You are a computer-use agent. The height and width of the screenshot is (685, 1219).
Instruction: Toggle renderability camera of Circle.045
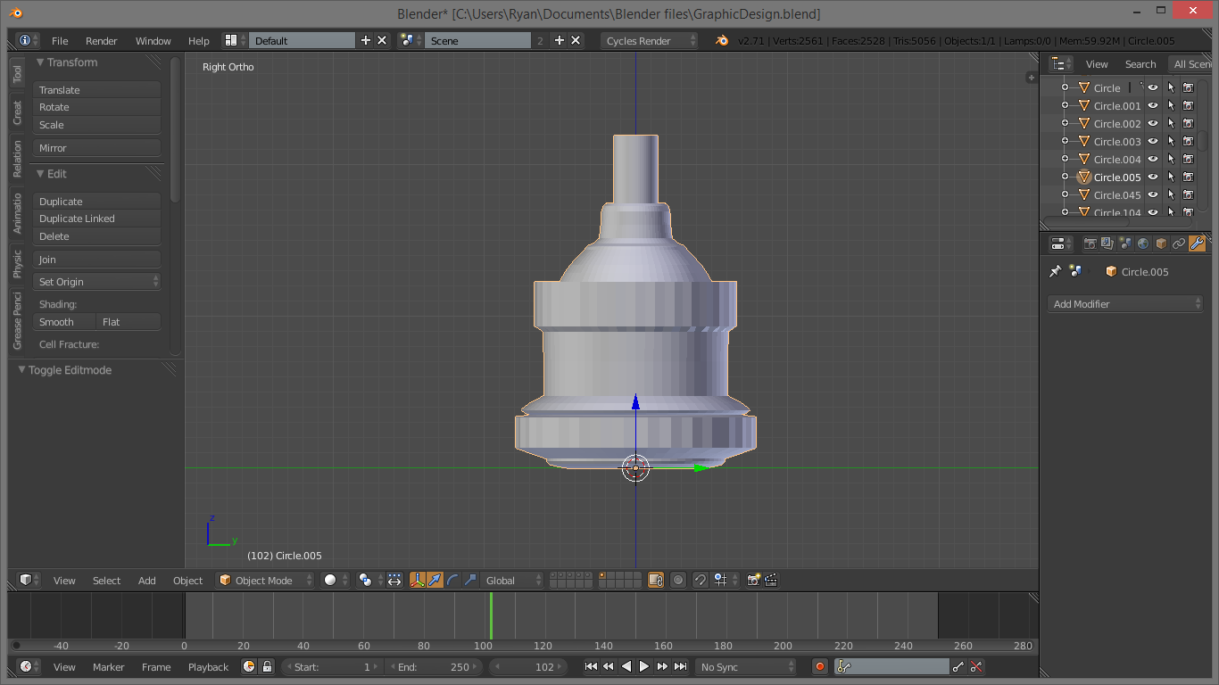1188,194
